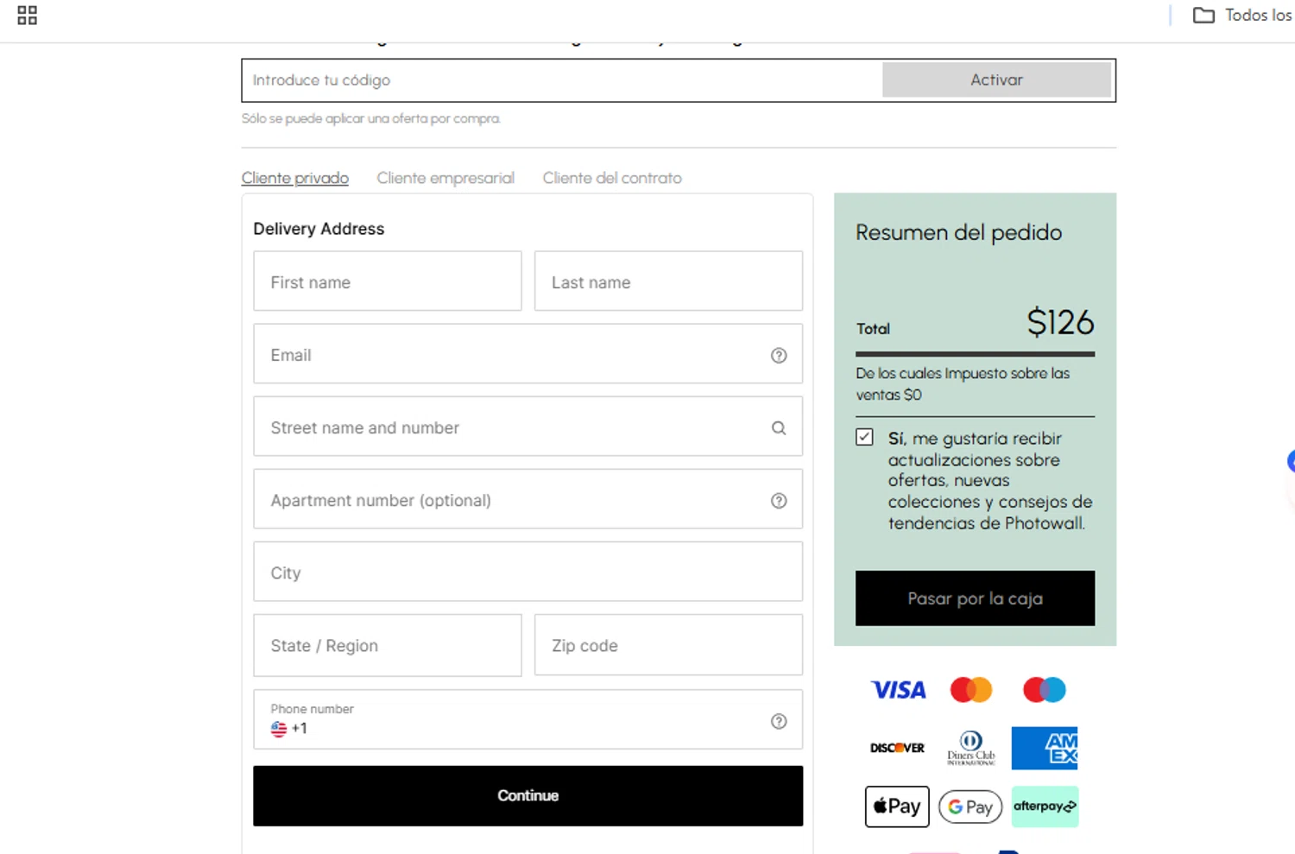Screen dimensions: 1295x854
Task: Switch to Cliente del contrato tab
Action: point(612,178)
